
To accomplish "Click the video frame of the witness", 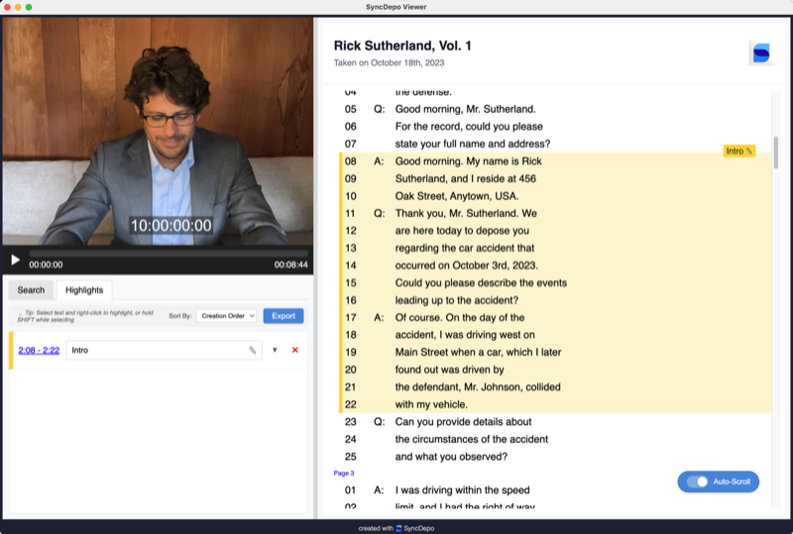I will [159, 129].
